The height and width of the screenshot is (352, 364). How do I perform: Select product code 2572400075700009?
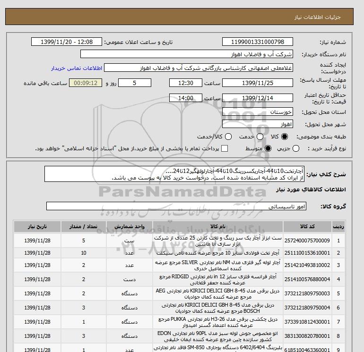(307, 240)
